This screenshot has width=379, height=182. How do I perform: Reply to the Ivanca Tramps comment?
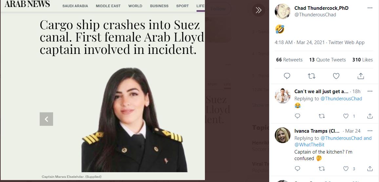click(297, 169)
